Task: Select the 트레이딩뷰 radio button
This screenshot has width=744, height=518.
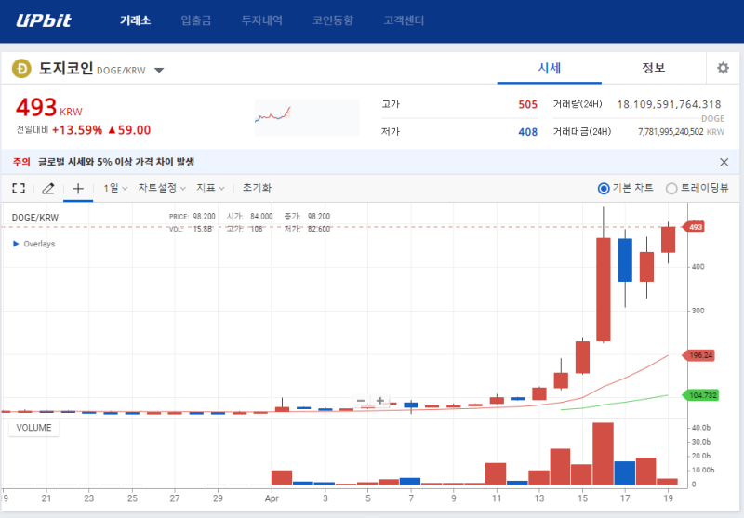Action: (671, 188)
